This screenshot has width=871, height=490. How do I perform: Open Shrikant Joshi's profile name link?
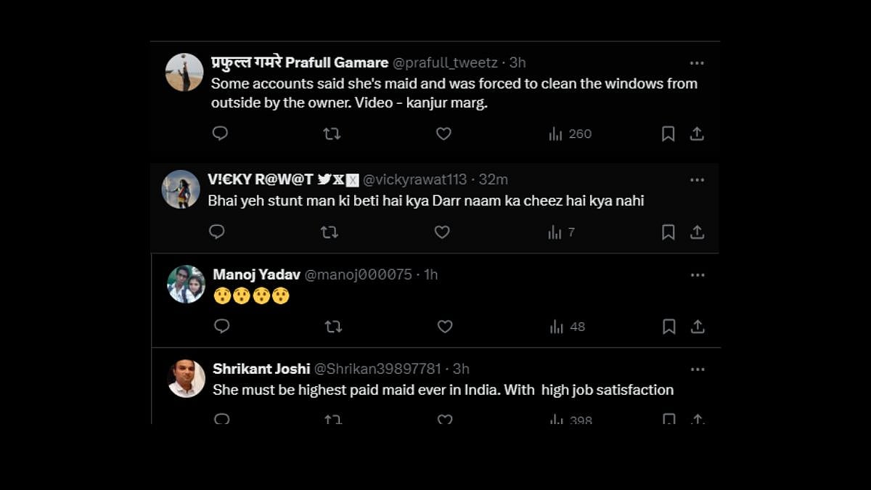(261, 369)
